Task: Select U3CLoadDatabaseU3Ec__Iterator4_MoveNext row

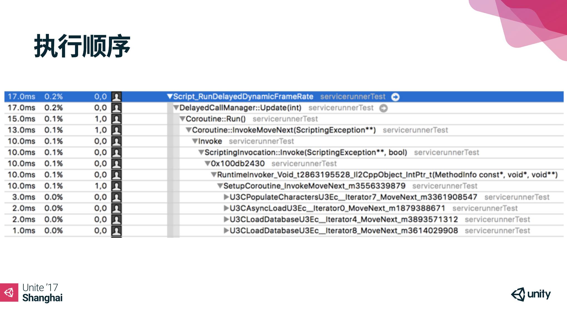Action: (x=283, y=223)
